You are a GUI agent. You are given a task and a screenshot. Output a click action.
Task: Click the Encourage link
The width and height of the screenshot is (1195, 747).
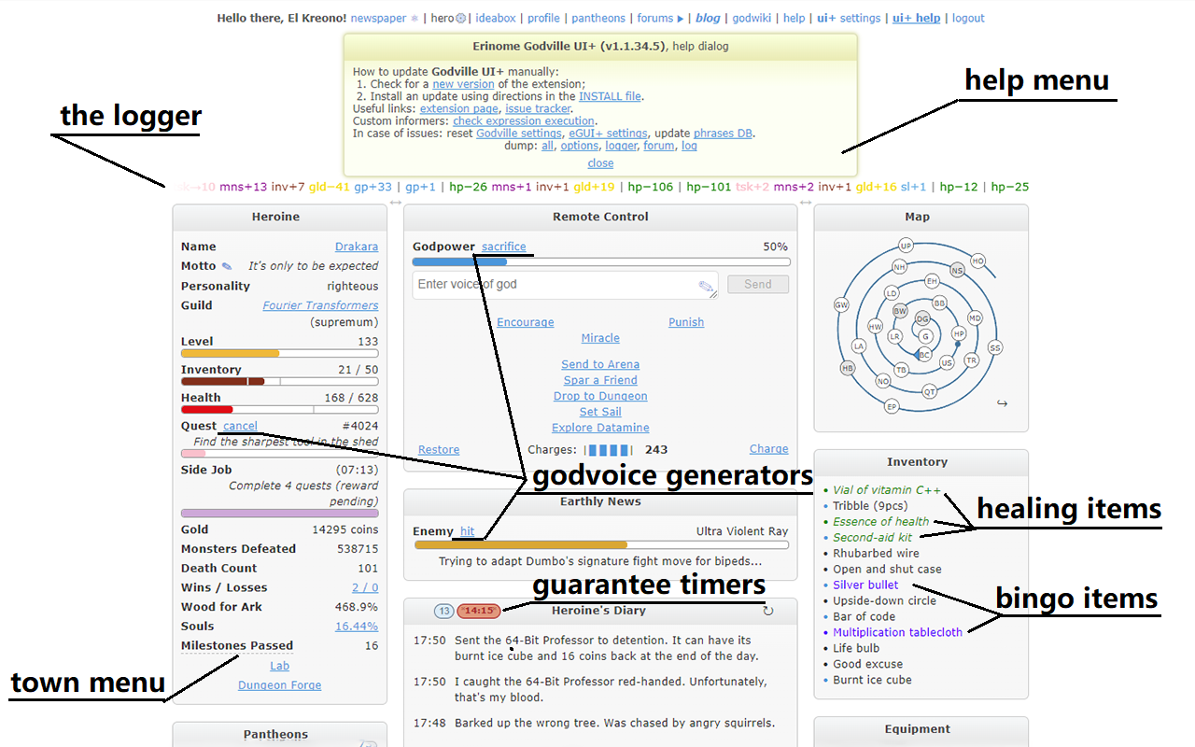click(x=525, y=322)
